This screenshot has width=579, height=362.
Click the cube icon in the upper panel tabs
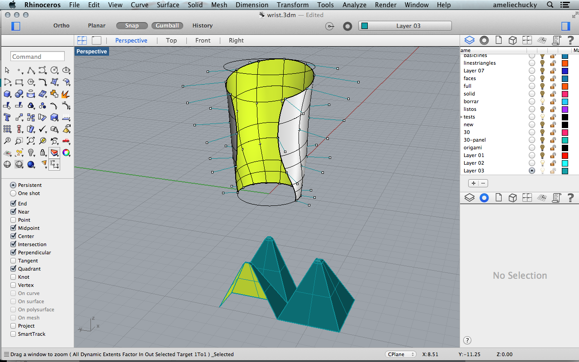[x=513, y=40]
